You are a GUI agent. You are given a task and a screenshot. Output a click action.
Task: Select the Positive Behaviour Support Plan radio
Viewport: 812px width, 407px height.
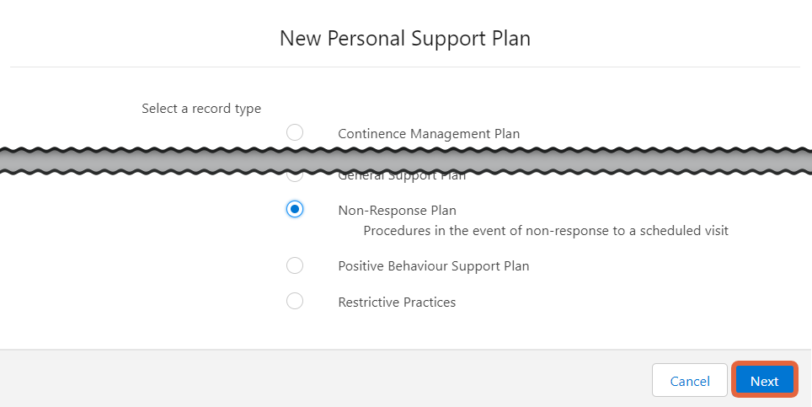(x=295, y=265)
